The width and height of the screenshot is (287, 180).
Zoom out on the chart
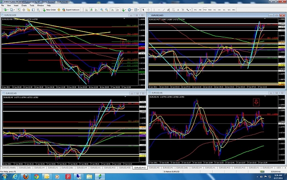pyautogui.click(x=107, y=10)
